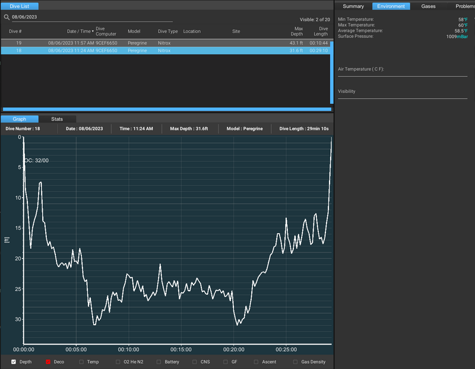This screenshot has width=475, height=369.
Task: Click the dive list vertical scrollbar
Action: coord(331,71)
